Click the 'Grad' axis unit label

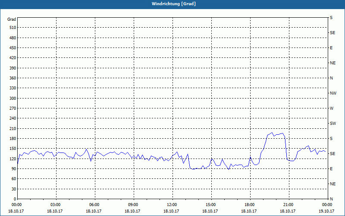pos(12,19)
